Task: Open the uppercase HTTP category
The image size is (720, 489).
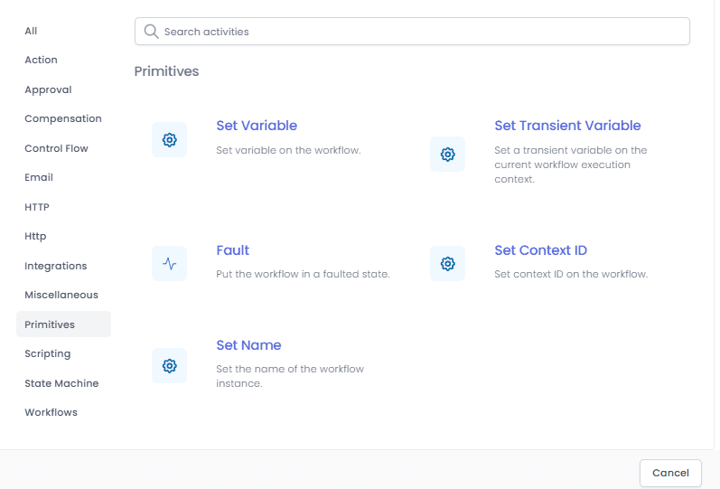Action: click(37, 207)
